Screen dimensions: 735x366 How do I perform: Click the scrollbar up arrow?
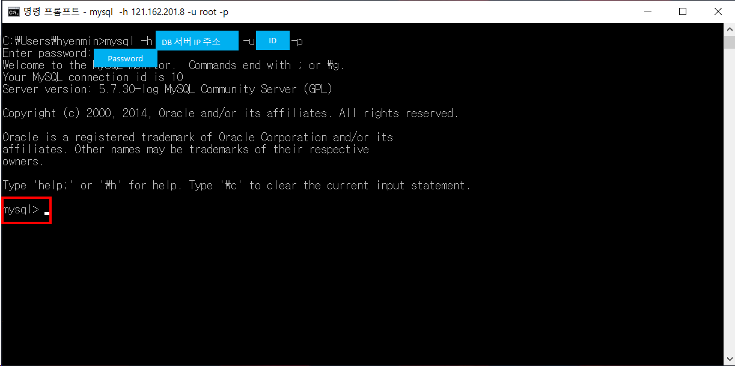point(729,29)
